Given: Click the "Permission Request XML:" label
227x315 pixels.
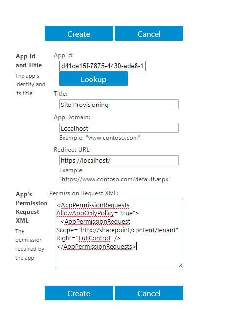Looking at the screenshot, I should (x=84, y=193).
